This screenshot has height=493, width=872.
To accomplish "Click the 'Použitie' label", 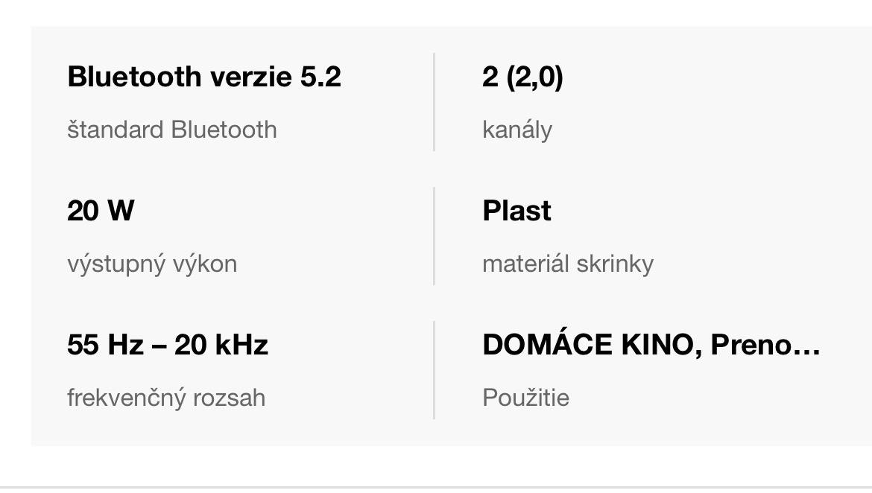I will pyautogui.click(x=525, y=398).
